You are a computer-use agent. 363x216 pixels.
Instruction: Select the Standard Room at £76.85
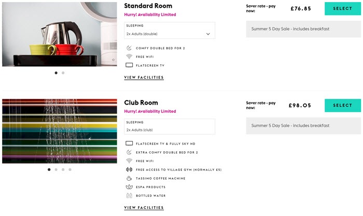tap(343, 9)
